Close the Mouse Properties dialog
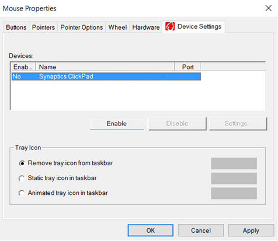This screenshot has width=278, height=241. (x=269, y=8)
